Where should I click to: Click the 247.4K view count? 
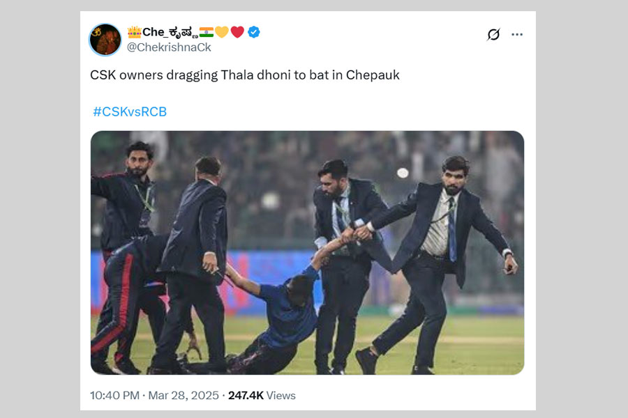(x=246, y=396)
